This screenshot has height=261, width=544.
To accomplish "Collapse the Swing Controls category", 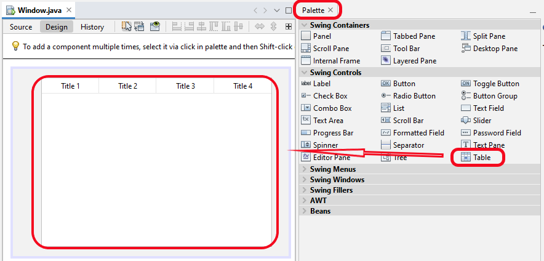I will tap(335, 73).
